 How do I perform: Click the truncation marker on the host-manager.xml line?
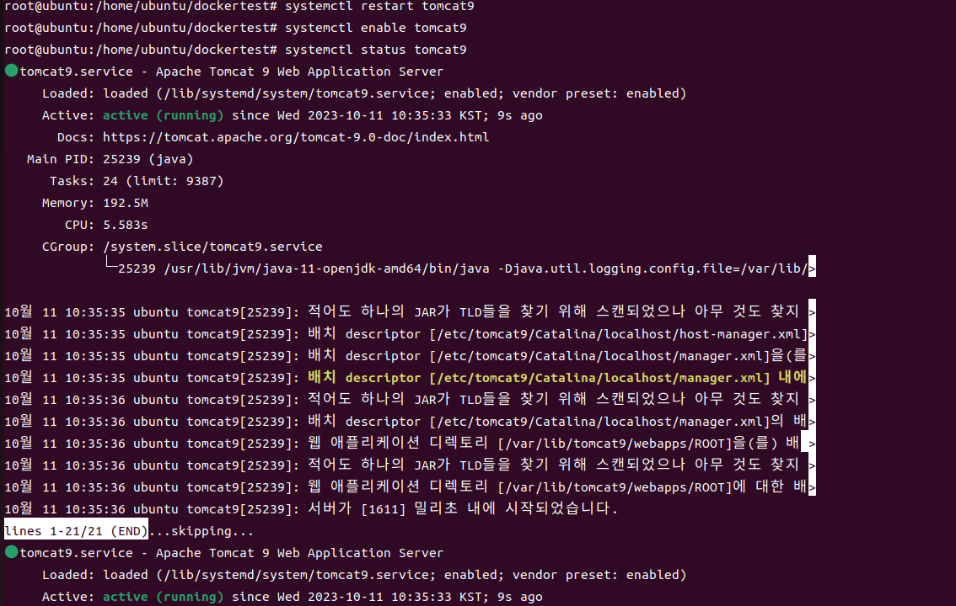[x=812, y=334]
